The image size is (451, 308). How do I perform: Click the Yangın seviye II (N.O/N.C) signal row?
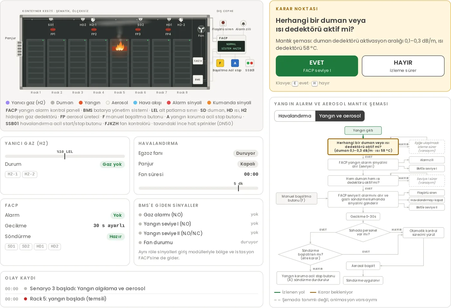(x=198, y=233)
